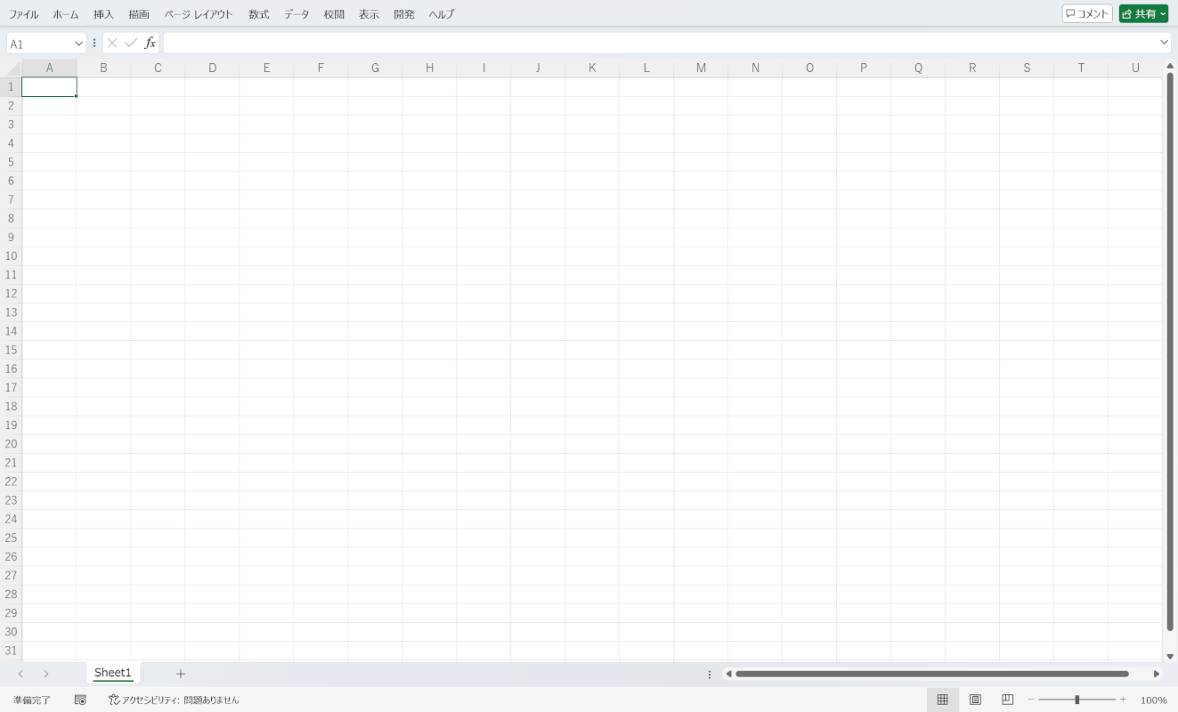The width and height of the screenshot is (1178, 712).
Task: Select row 5 header
Action: pyautogui.click(x=11, y=162)
